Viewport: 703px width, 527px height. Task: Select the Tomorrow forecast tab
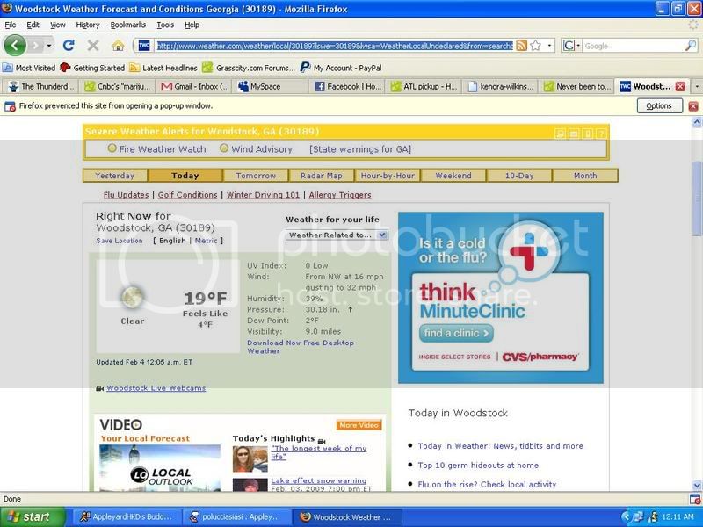(x=256, y=176)
